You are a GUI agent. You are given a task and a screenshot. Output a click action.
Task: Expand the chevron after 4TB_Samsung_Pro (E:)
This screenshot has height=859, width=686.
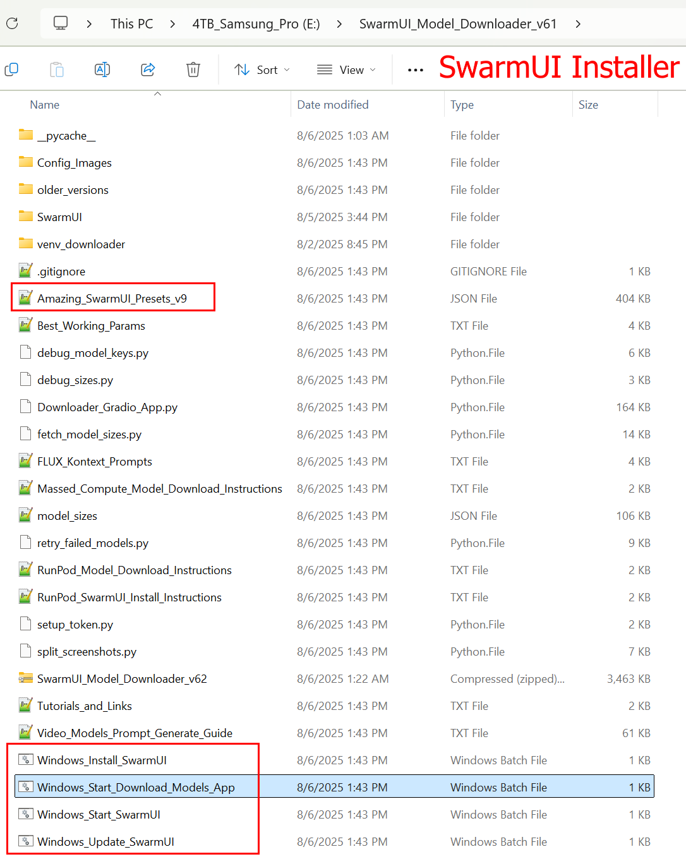tap(340, 24)
